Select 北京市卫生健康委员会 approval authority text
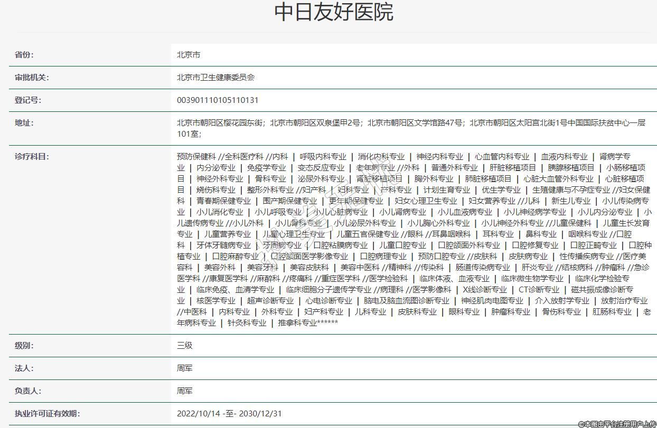This screenshot has height=428, width=657. pos(215,78)
